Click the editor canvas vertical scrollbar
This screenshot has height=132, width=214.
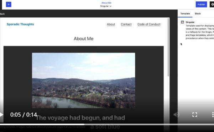(x=168, y=47)
